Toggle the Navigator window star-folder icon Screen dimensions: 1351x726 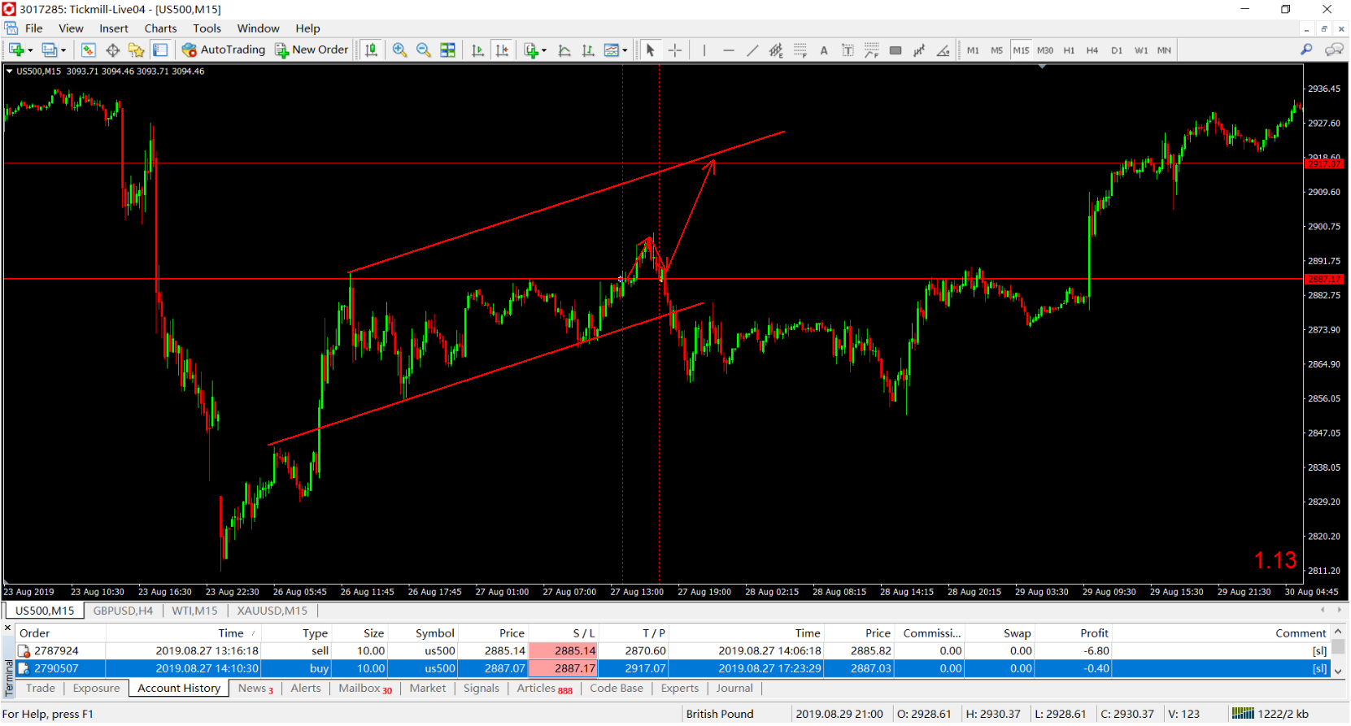pyautogui.click(x=136, y=50)
